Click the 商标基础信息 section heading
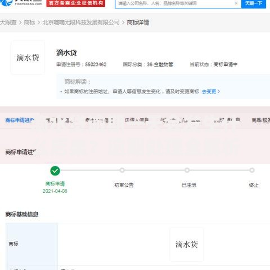Viewport: 270px width, 270px height. tap(22, 214)
